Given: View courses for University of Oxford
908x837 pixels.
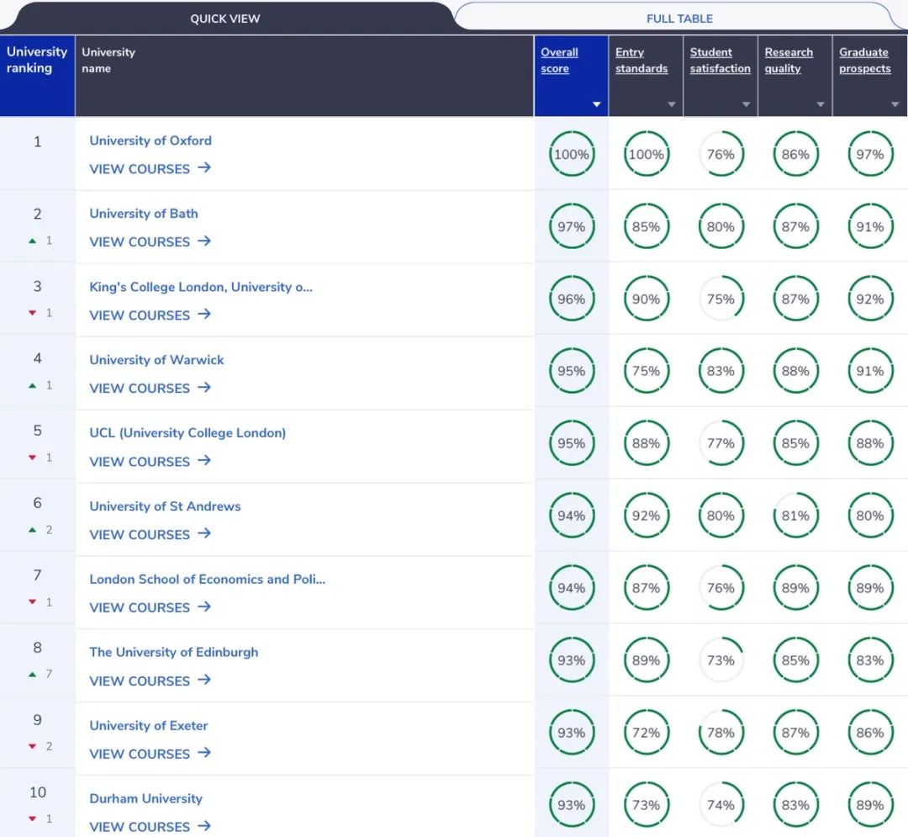Looking at the screenshot, I should 150,169.
